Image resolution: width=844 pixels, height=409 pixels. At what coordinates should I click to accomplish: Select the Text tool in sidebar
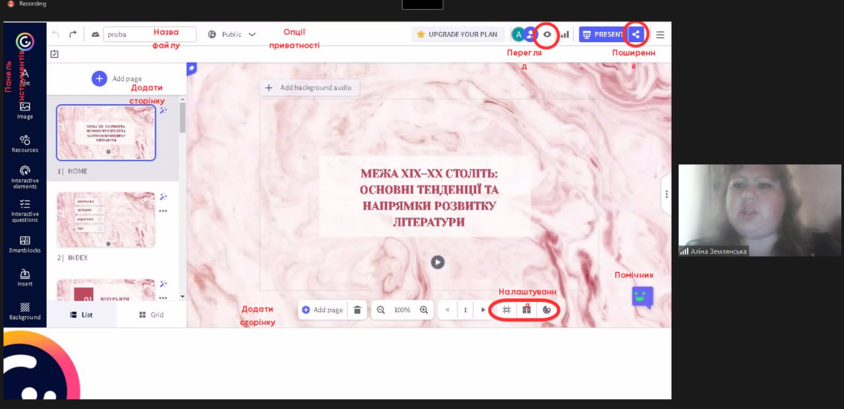point(25,78)
